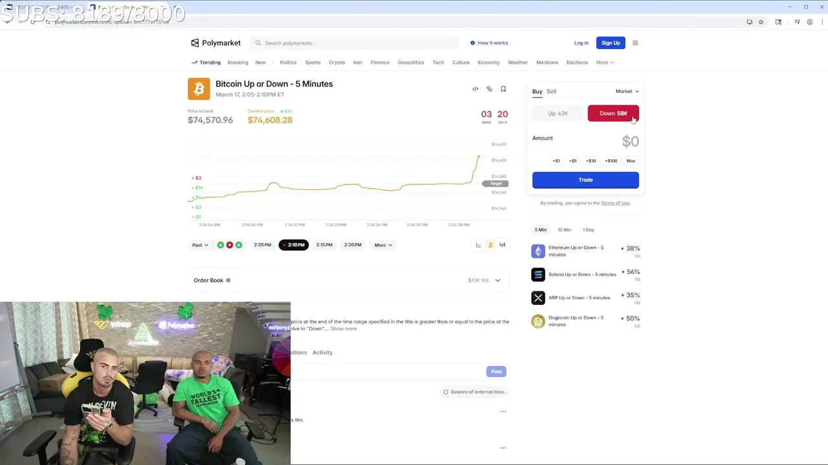Image resolution: width=828 pixels, height=465 pixels.
Task: Select the 2:05 PM time slot
Action: [x=263, y=245]
